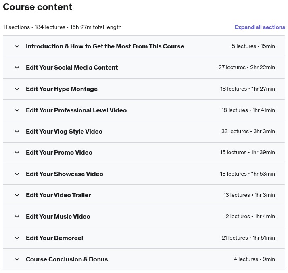Expand the Demoreel section chevron

pos(17,238)
